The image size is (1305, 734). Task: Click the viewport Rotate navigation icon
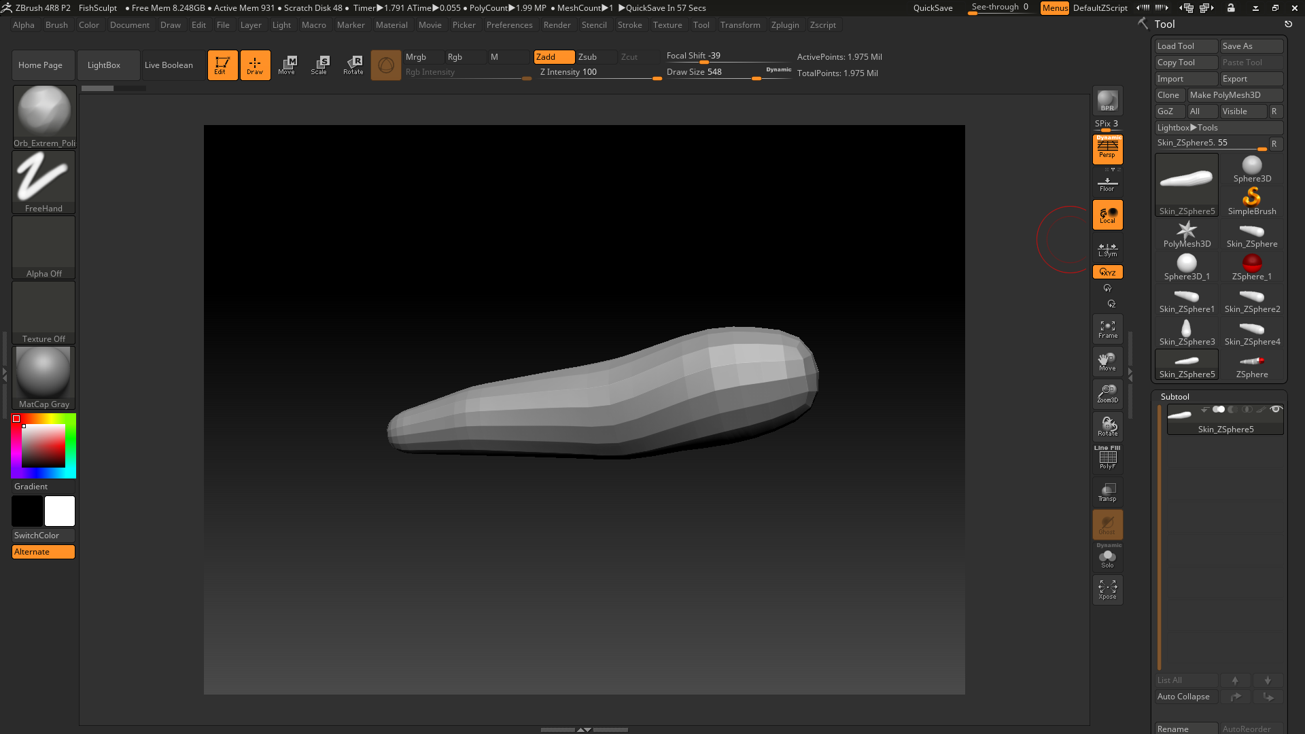(1107, 427)
